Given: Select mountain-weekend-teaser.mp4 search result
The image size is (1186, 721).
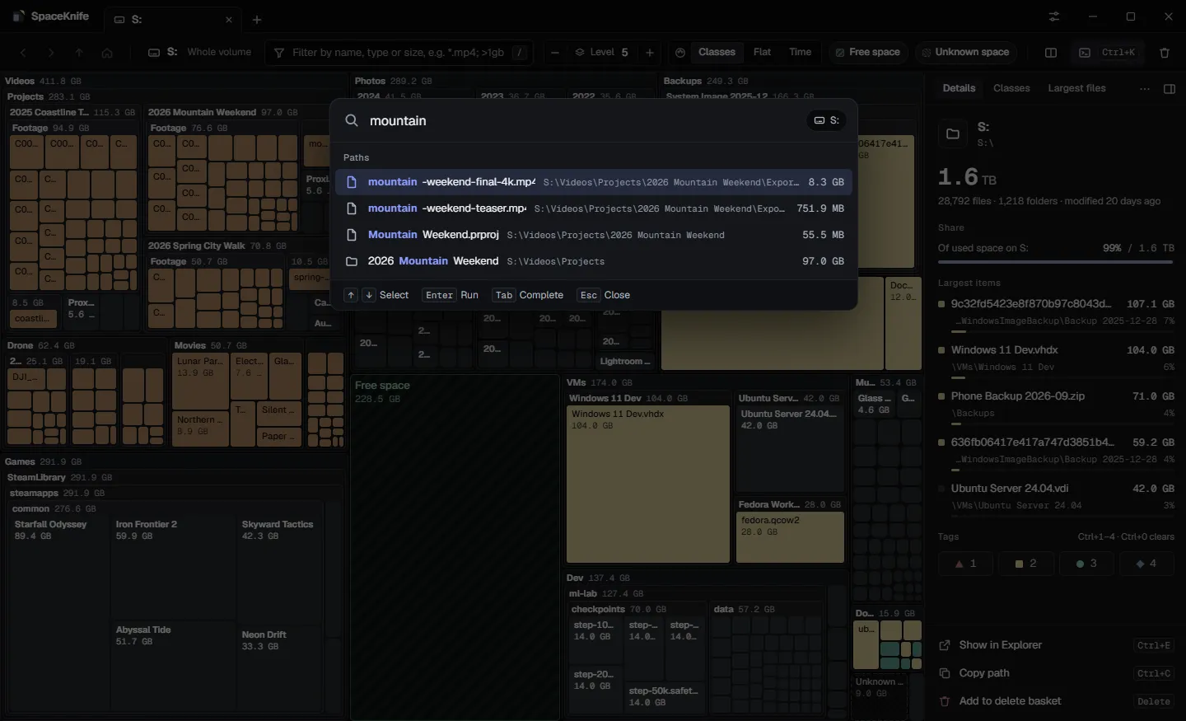Looking at the screenshot, I should tap(594, 208).
